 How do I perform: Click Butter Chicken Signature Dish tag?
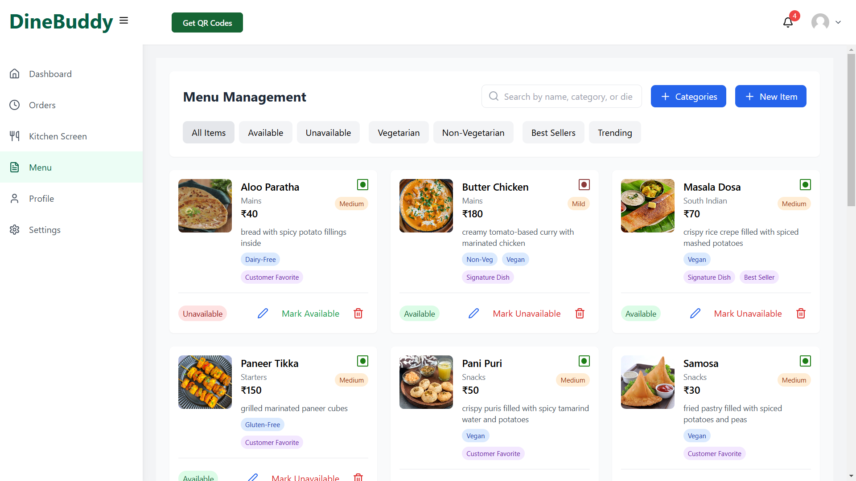pyautogui.click(x=488, y=277)
